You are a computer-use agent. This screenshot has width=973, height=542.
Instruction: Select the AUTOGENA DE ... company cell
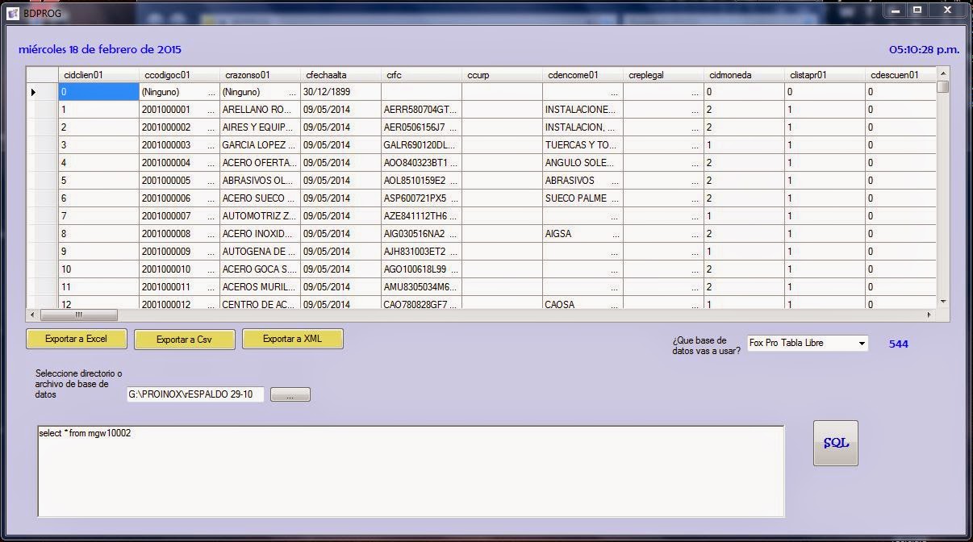point(260,252)
